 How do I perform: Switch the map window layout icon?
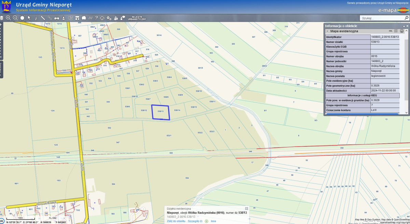(x=77, y=18)
